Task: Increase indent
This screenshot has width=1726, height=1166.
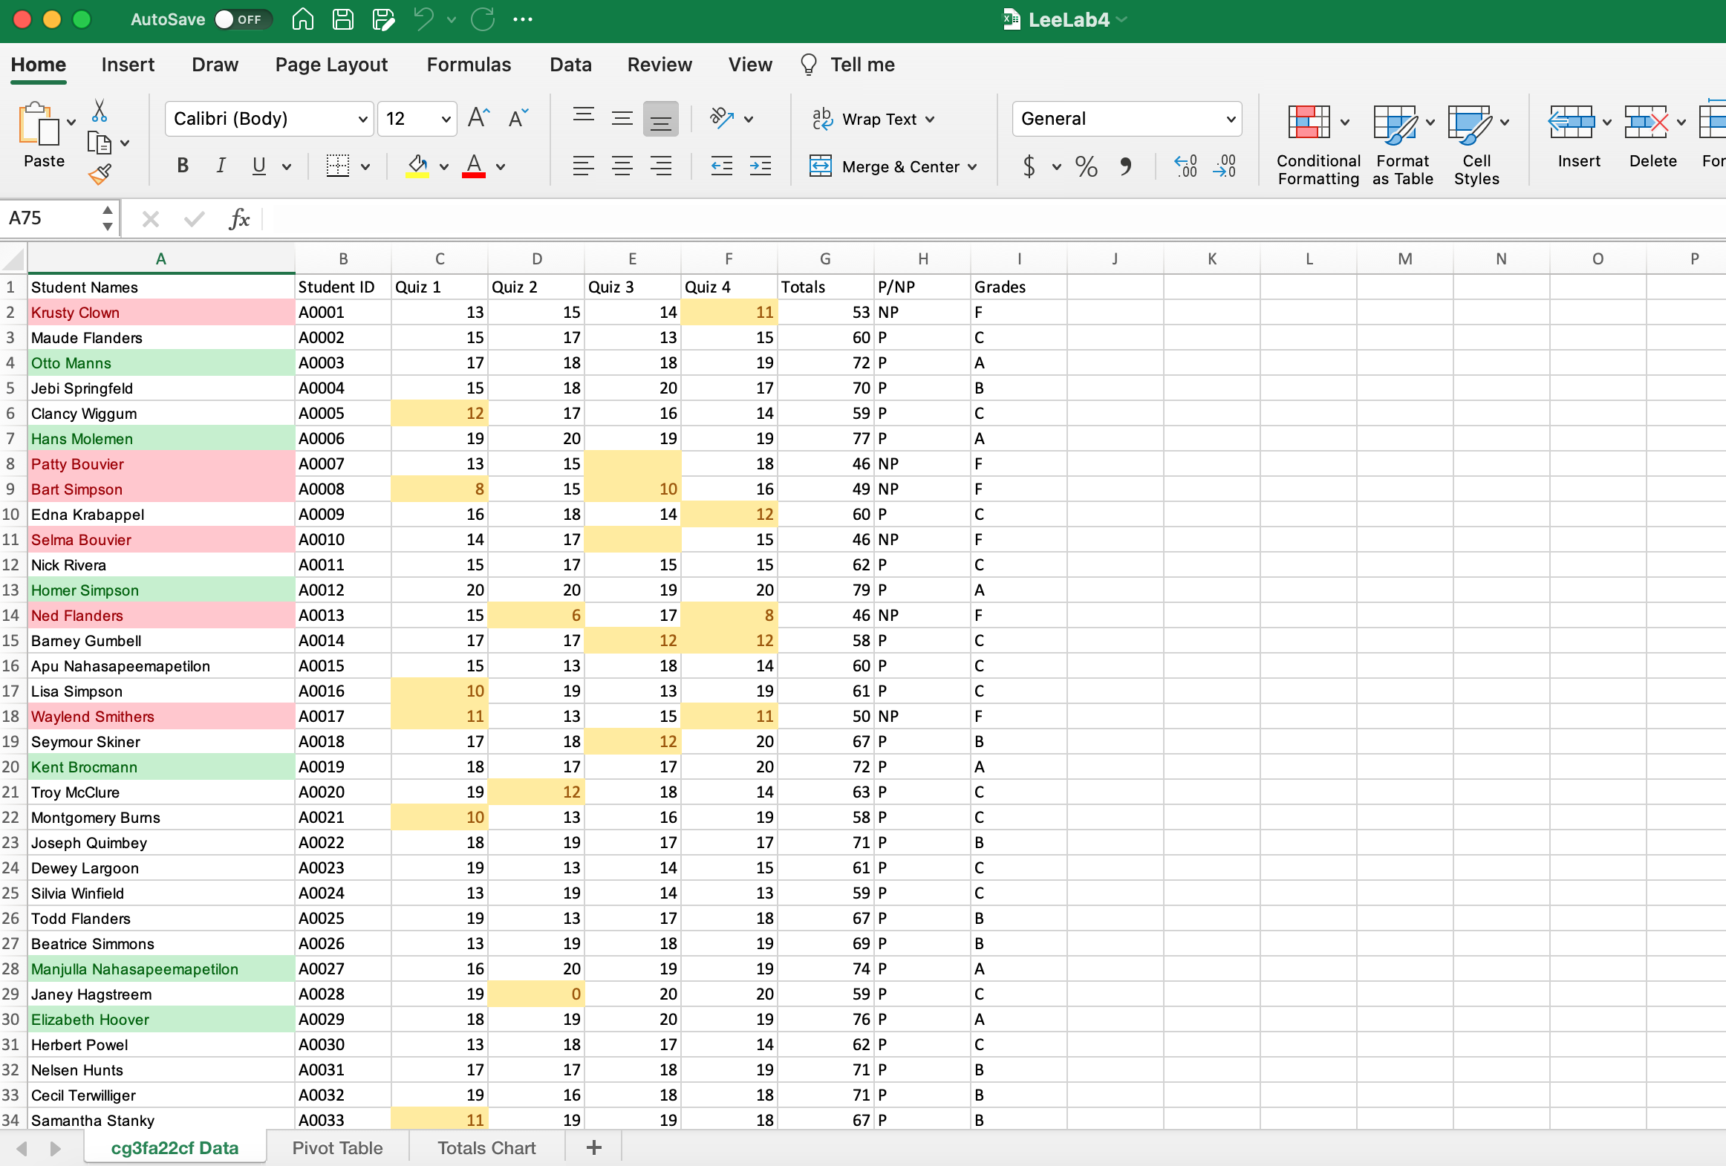Action: pos(761,166)
